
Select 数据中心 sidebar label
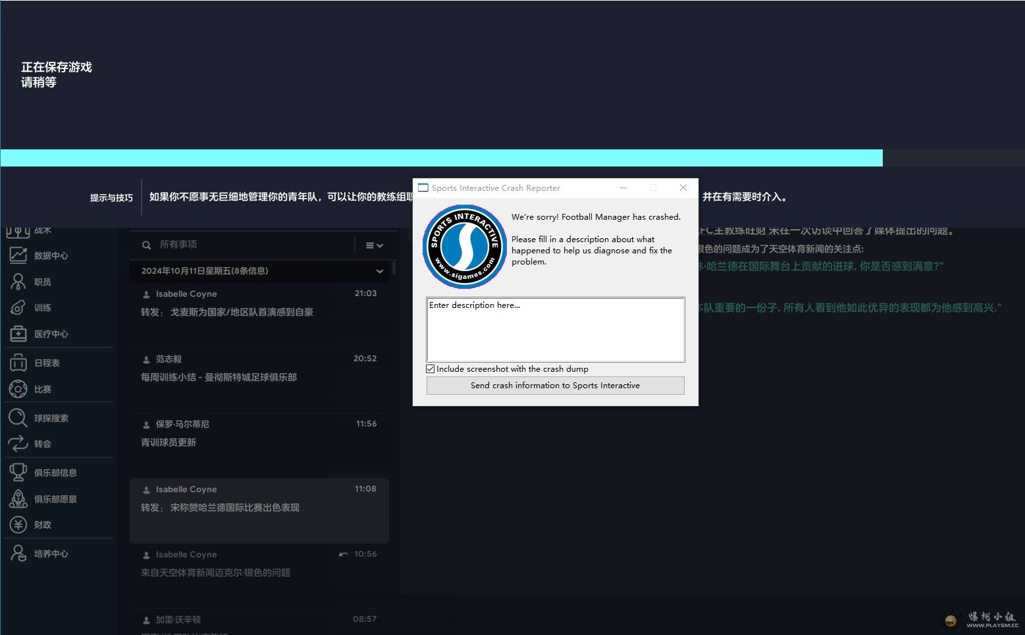(51, 255)
